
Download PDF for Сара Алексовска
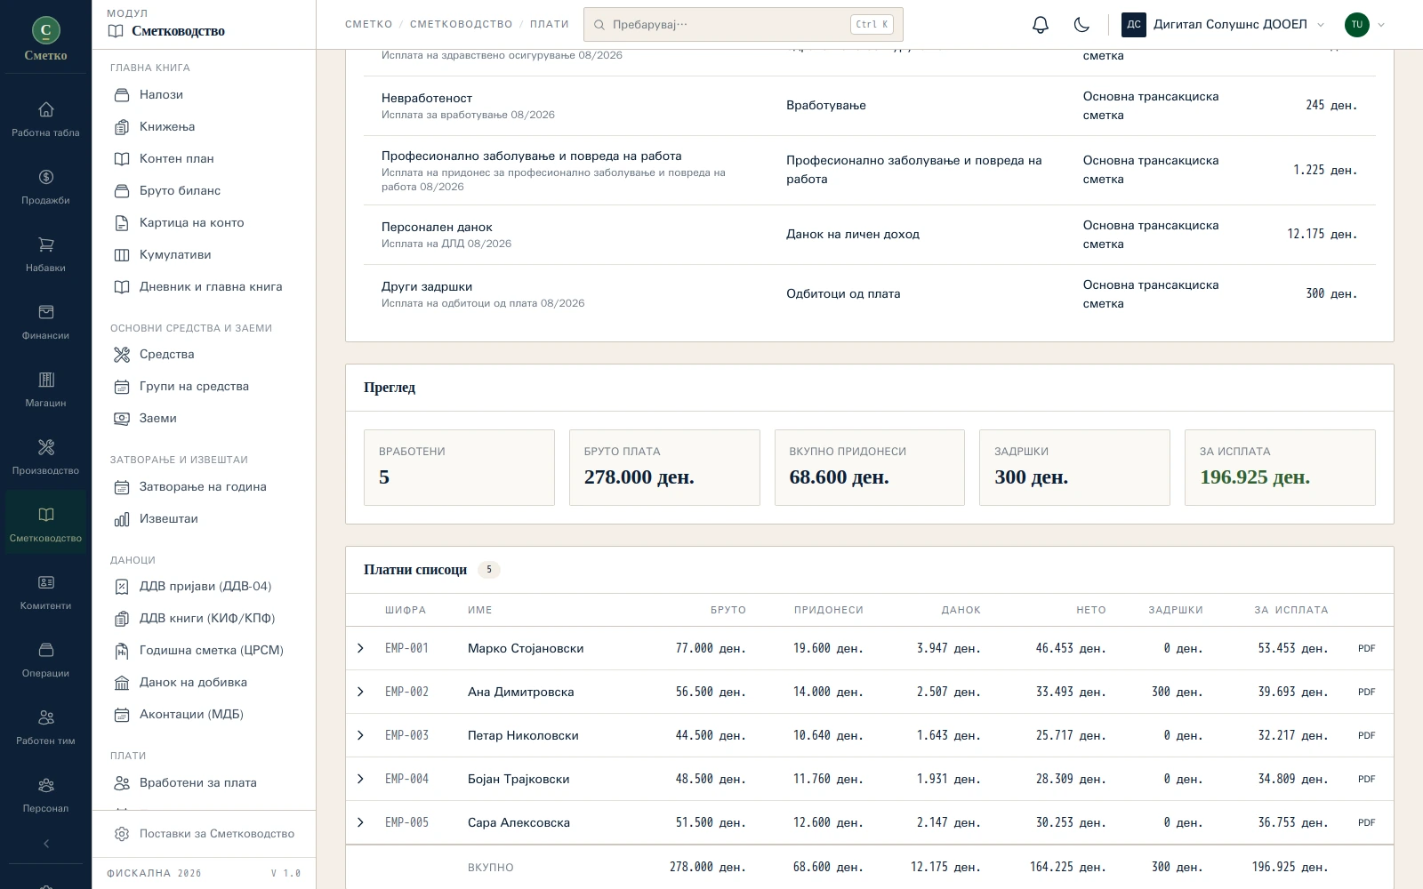[1366, 823]
